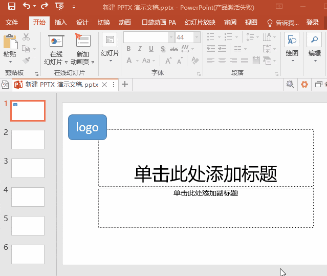Add a new document tab with plus button
Viewport: 327px width, 276px height.
pyautogui.click(x=125, y=85)
